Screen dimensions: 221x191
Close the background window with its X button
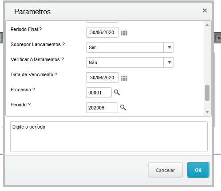219,38
